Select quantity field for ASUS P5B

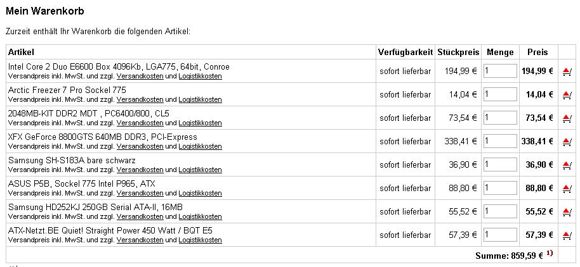[500, 188]
